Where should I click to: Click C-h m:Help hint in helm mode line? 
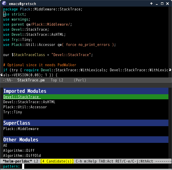pyautogui.click(x=86, y=161)
